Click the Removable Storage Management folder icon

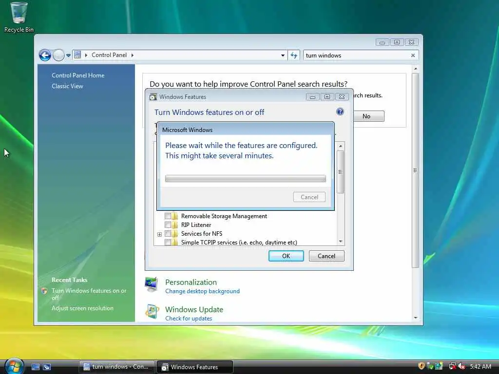point(175,216)
